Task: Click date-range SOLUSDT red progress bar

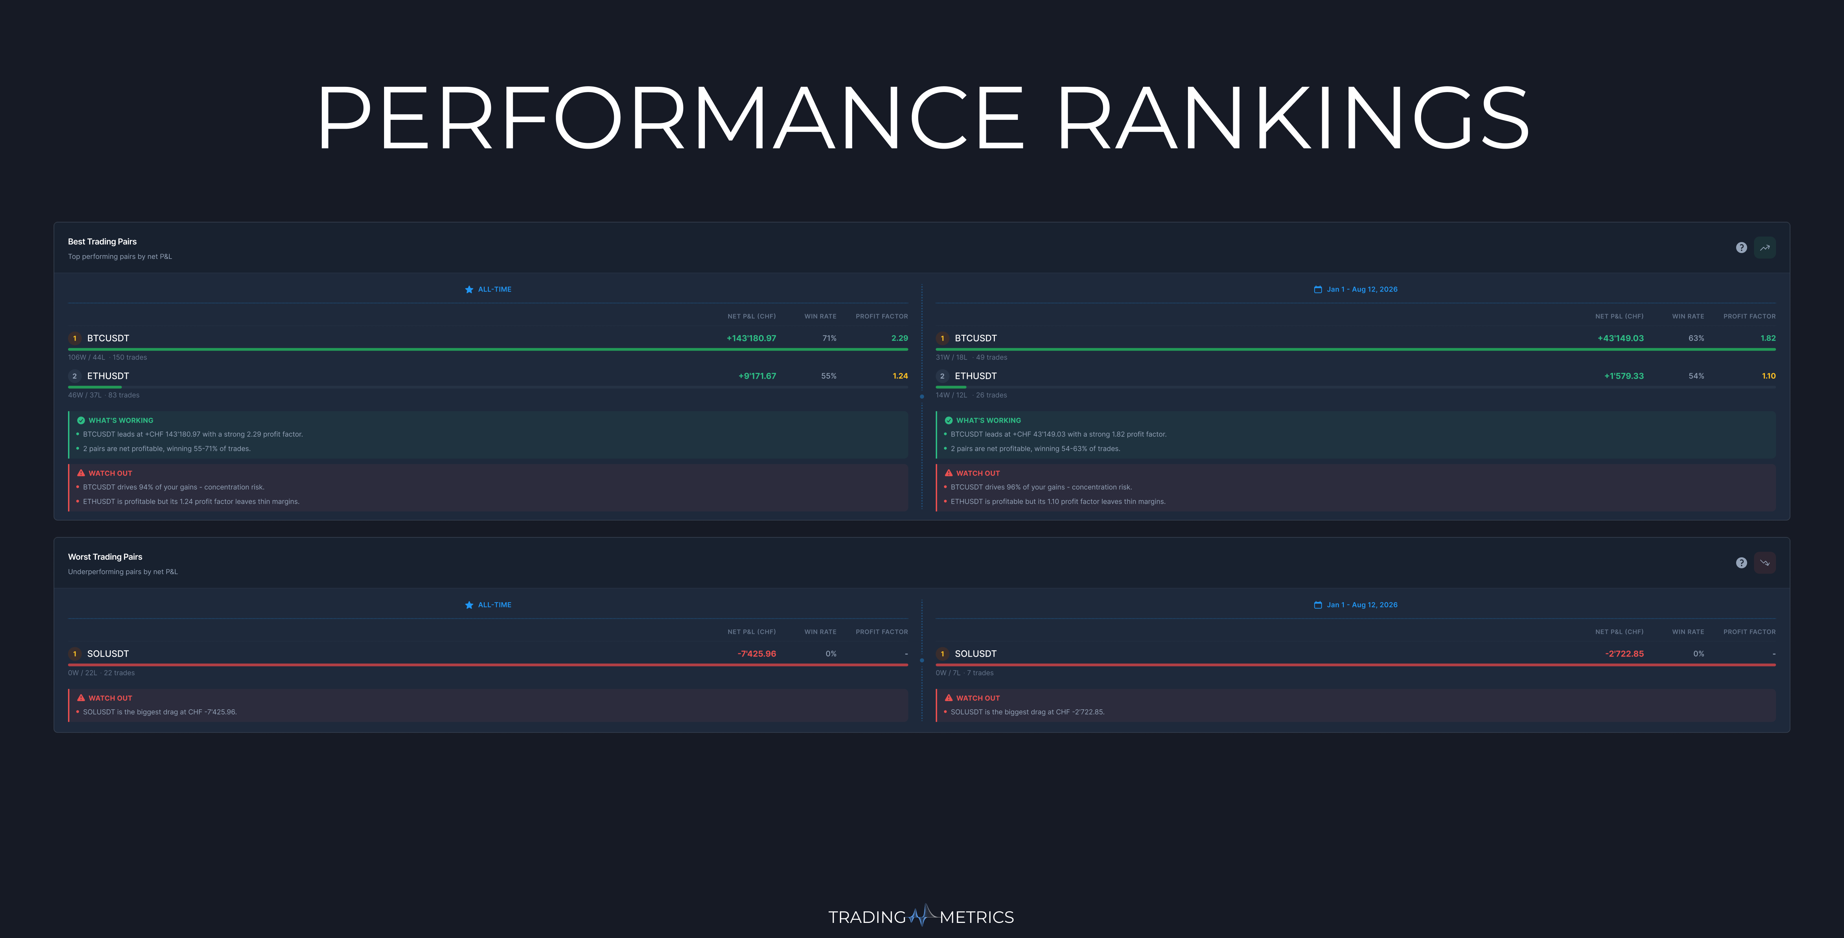Action: [x=1356, y=665]
